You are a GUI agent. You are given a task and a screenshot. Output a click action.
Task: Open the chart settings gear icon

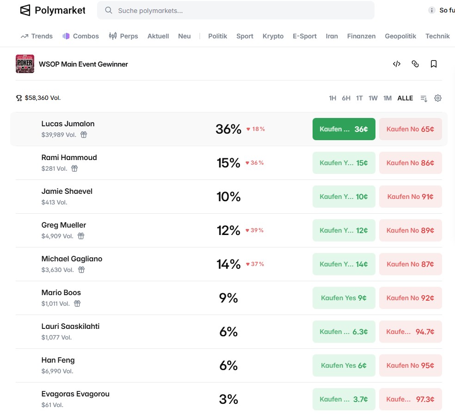coord(438,98)
